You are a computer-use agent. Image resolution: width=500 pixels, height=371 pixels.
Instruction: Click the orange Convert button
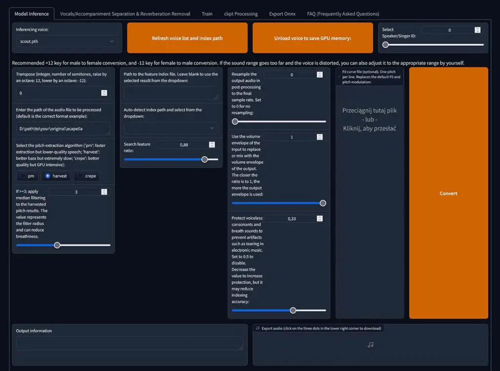click(448, 193)
